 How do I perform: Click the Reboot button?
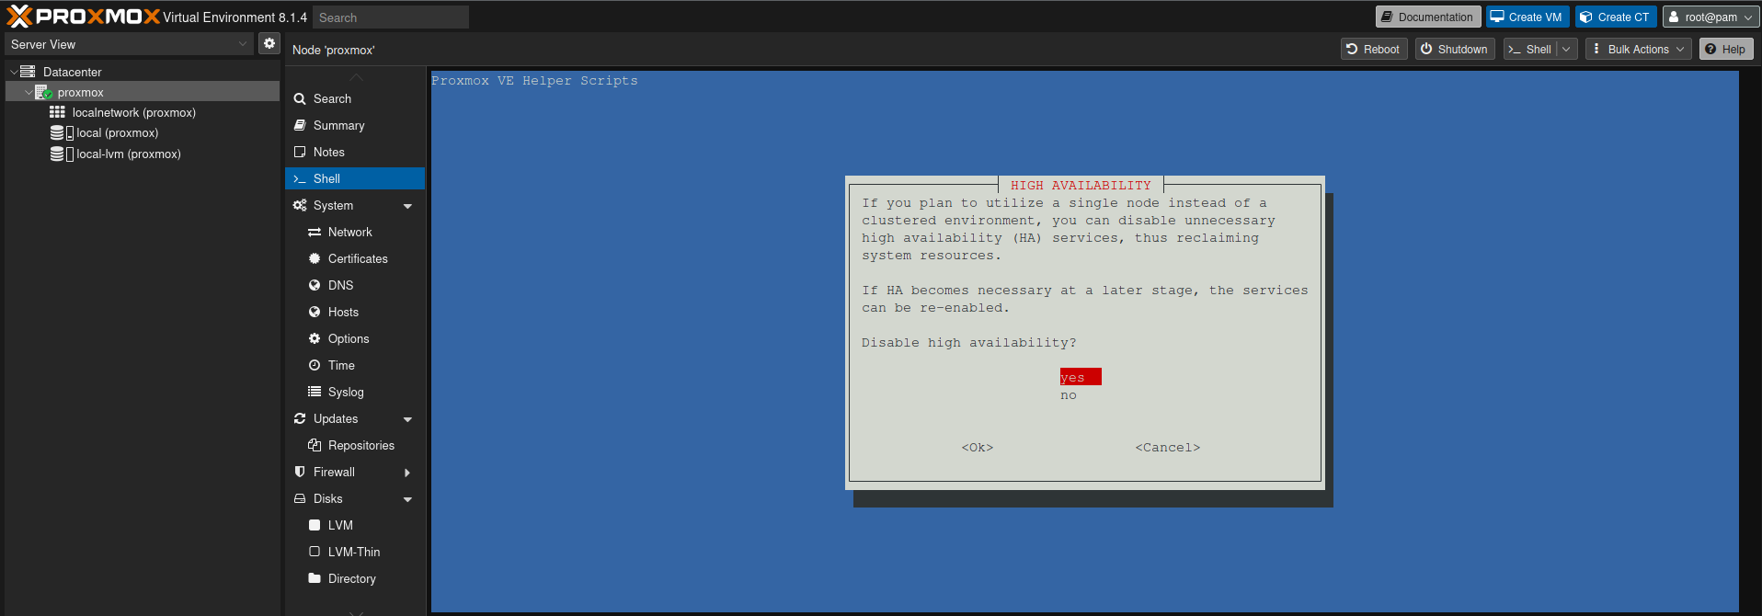(1374, 50)
